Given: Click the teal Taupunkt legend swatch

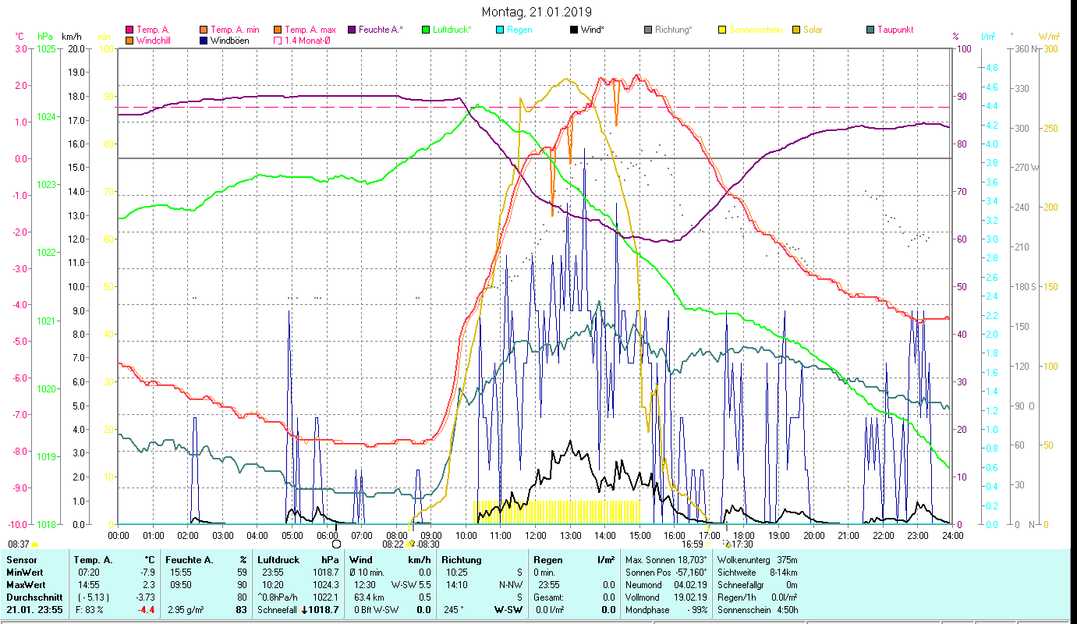Looking at the screenshot, I should coord(870,30).
